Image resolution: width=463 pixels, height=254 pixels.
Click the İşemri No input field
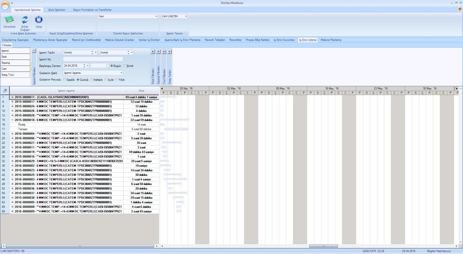[x=93, y=59]
